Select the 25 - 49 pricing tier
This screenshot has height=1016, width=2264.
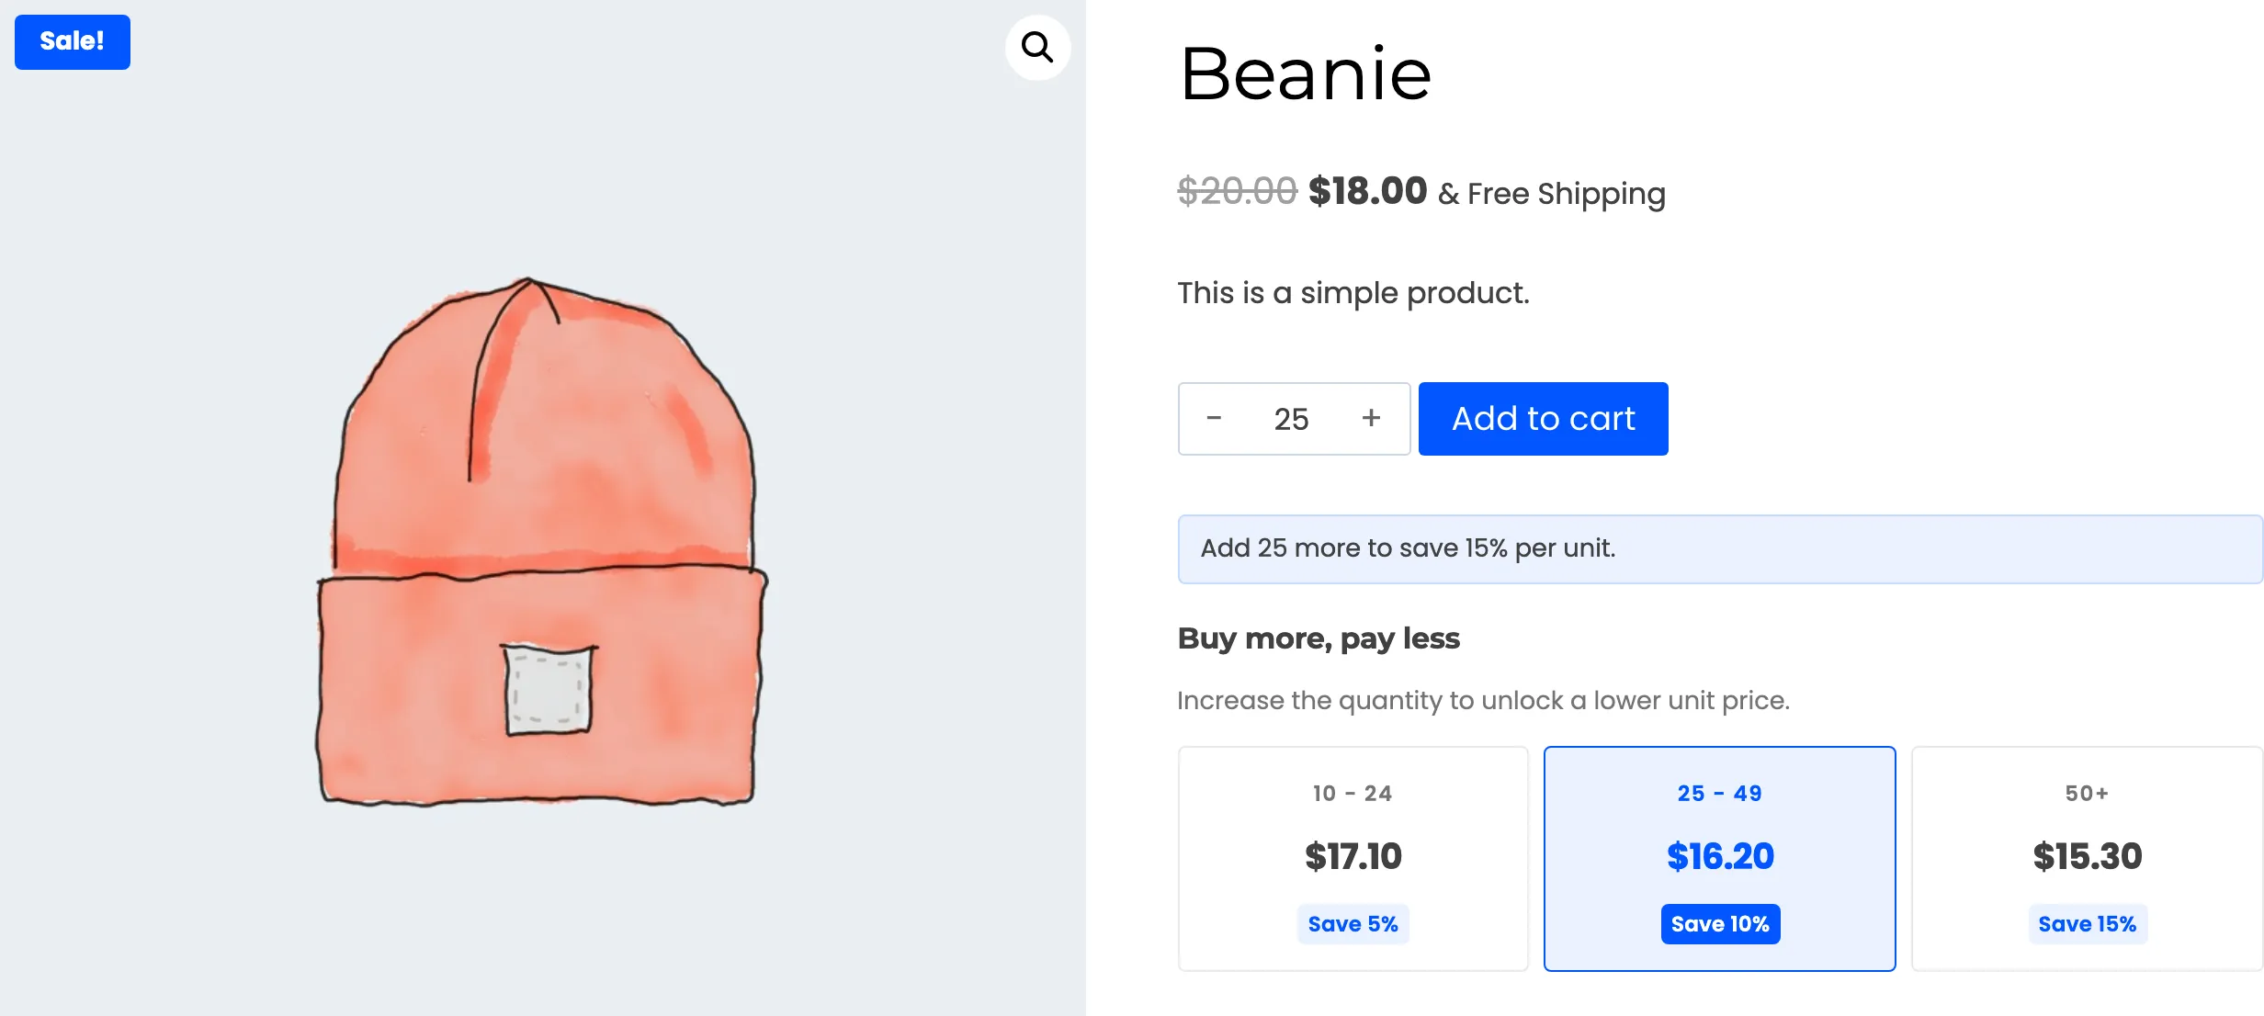[1719, 858]
